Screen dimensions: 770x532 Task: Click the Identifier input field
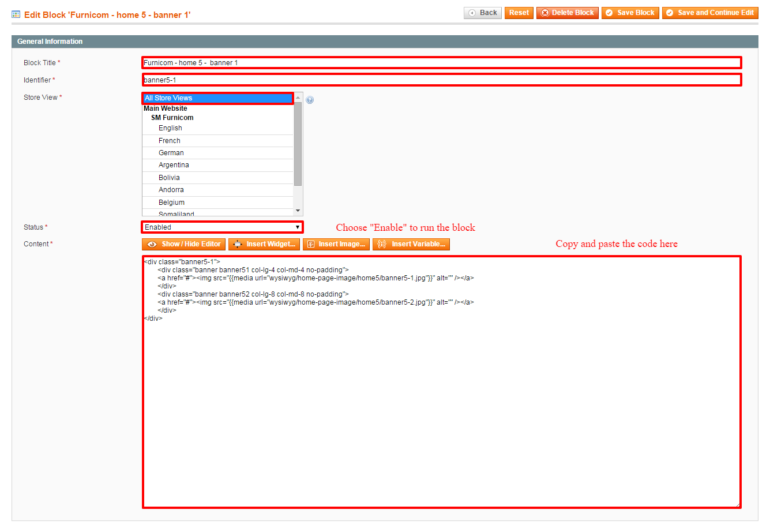click(441, 80)
